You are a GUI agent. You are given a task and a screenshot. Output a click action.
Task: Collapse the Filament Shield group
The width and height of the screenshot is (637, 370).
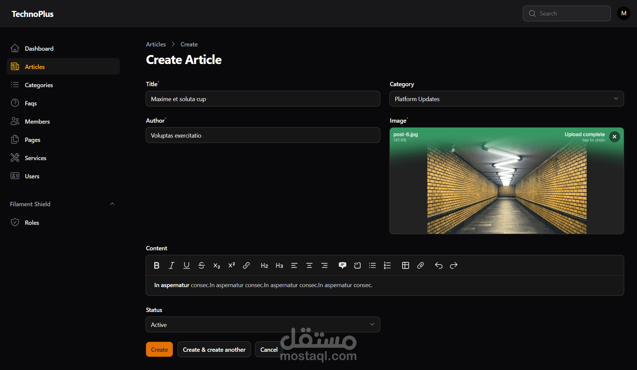click(x=112, y=204)
